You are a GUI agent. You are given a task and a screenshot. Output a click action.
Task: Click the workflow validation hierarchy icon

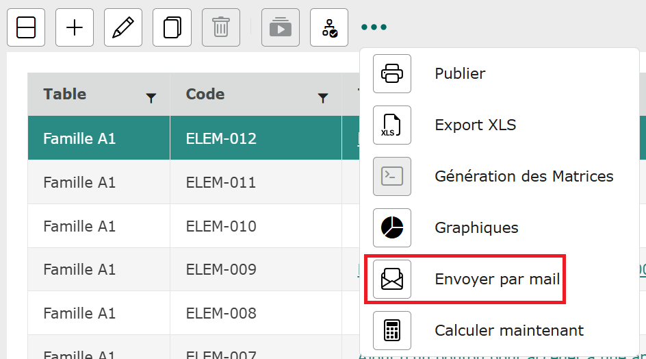[x=329, y=27]
